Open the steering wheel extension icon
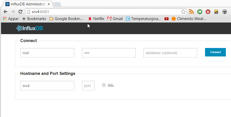Screen dimensions: 231x117 pos(225,12)
